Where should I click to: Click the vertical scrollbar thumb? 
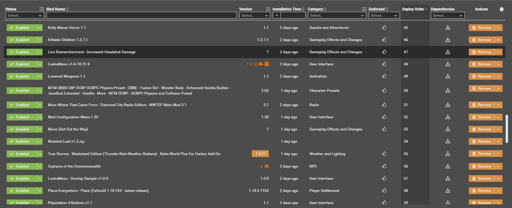point(507,129)
